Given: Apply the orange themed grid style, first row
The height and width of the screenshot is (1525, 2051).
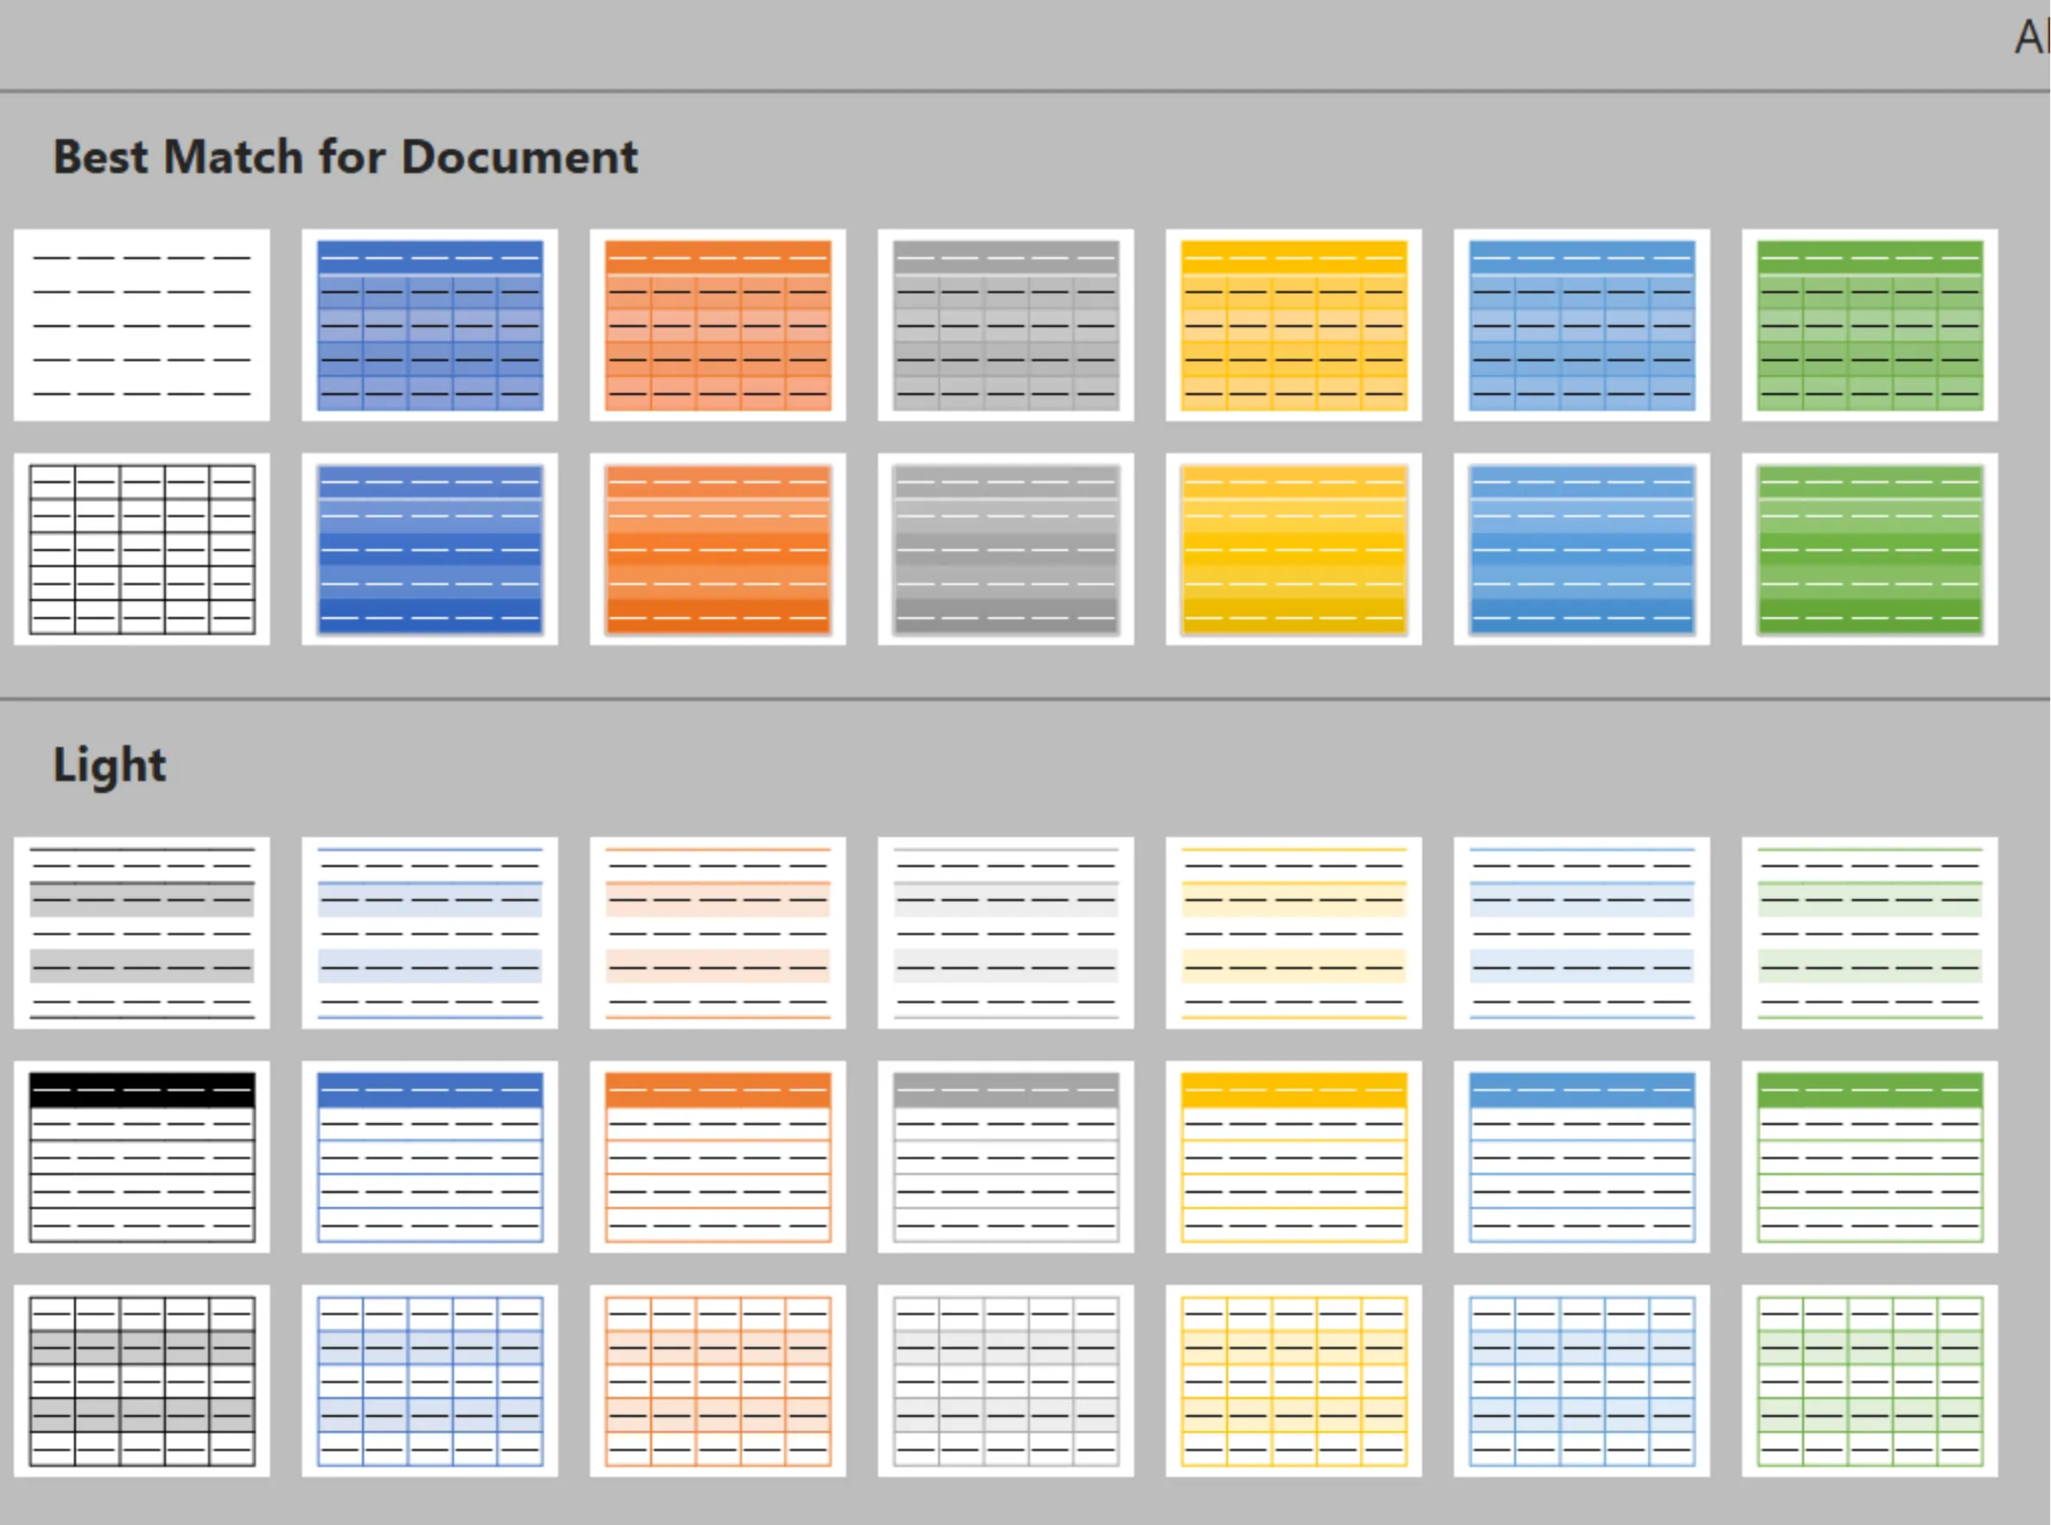Looking at the screenshot, I should pos(718,325).
